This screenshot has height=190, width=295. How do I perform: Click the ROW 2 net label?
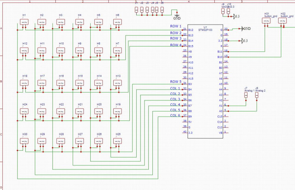click(x=176, y=33)
